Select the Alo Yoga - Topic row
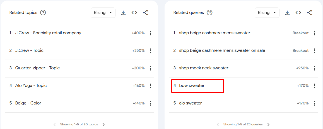 79,86
